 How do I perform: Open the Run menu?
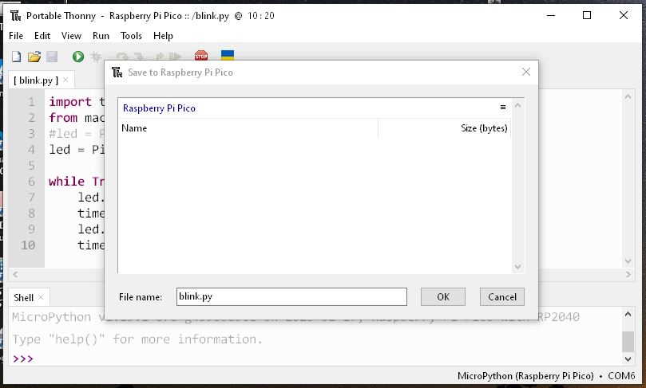[101, 36]
